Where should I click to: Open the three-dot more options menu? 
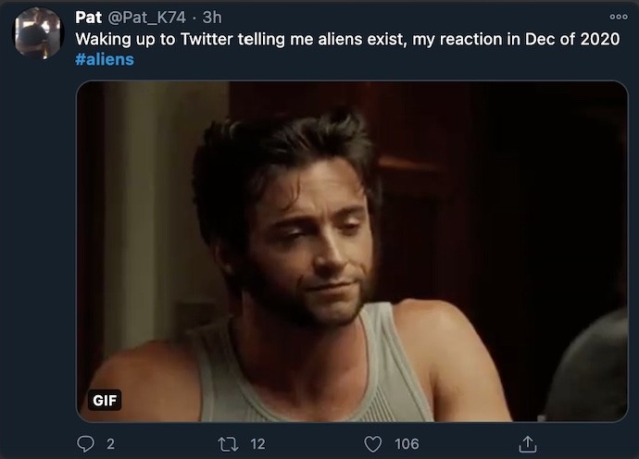coord(618,17)
